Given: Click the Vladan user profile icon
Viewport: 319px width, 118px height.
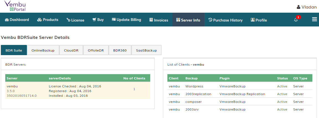Looking at the screenshot, I should [x=298, y=7].
